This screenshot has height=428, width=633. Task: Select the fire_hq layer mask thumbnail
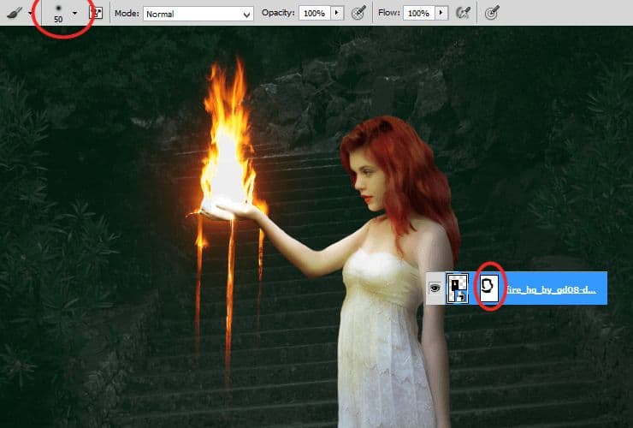(489, 288)
